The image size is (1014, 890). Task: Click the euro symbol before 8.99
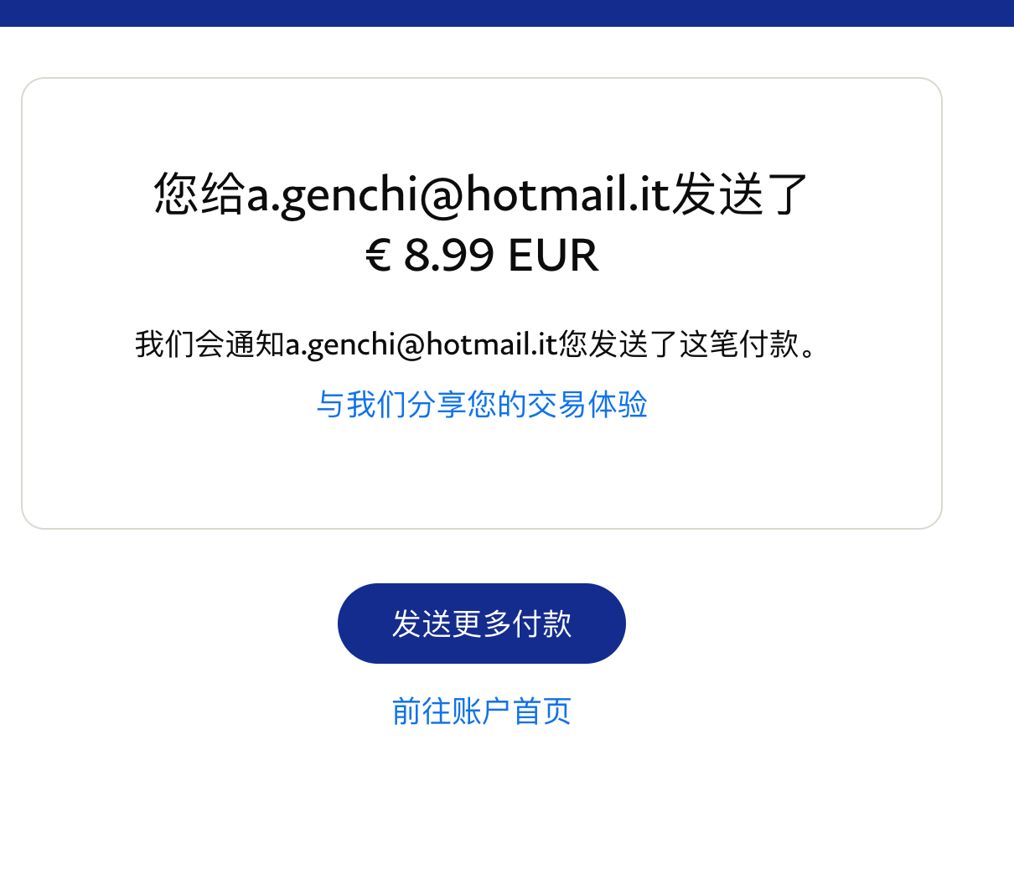379,256
